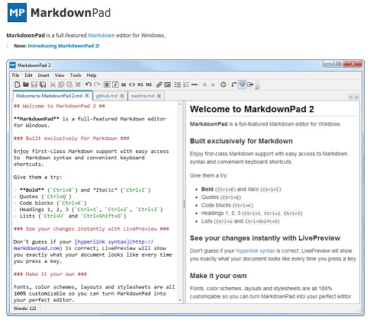This screenshot has height=323, width=370.
Task: Apply Bold formatting from the toolbar
Action: point(107,85)
